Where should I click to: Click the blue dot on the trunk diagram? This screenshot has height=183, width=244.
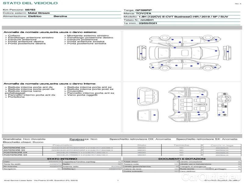click(139, 98)
